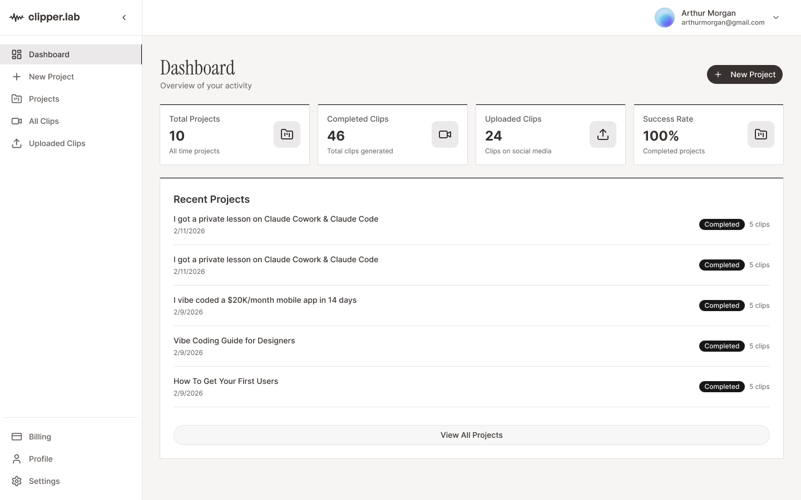801x500 pixels.
Task: Open the project Vibe Coding Guide for Designers
Action: tap(234, 341)
